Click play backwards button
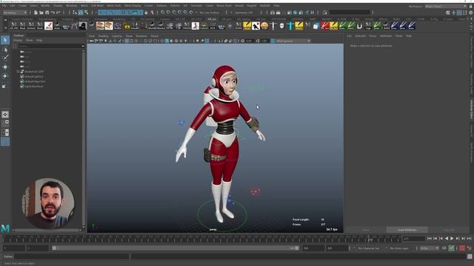Image resolution: width=474 pixels, height=266 pixels. pos(447,239)
